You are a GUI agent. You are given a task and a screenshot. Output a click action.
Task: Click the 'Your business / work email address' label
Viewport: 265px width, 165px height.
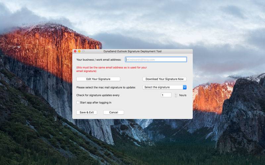[99, 60]
